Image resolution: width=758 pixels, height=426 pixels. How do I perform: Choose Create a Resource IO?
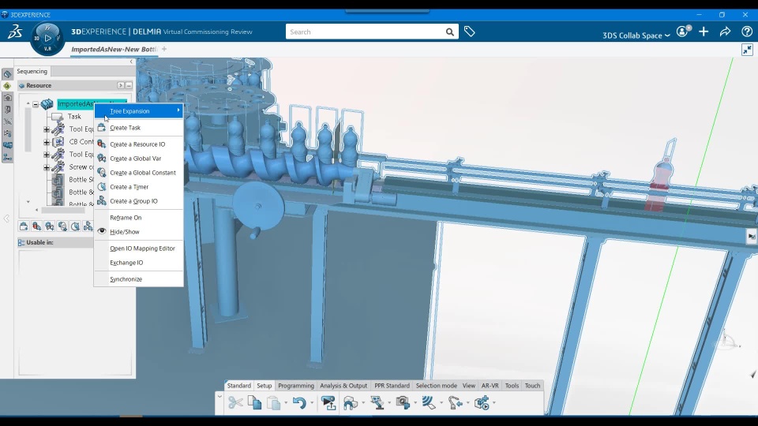138,144
